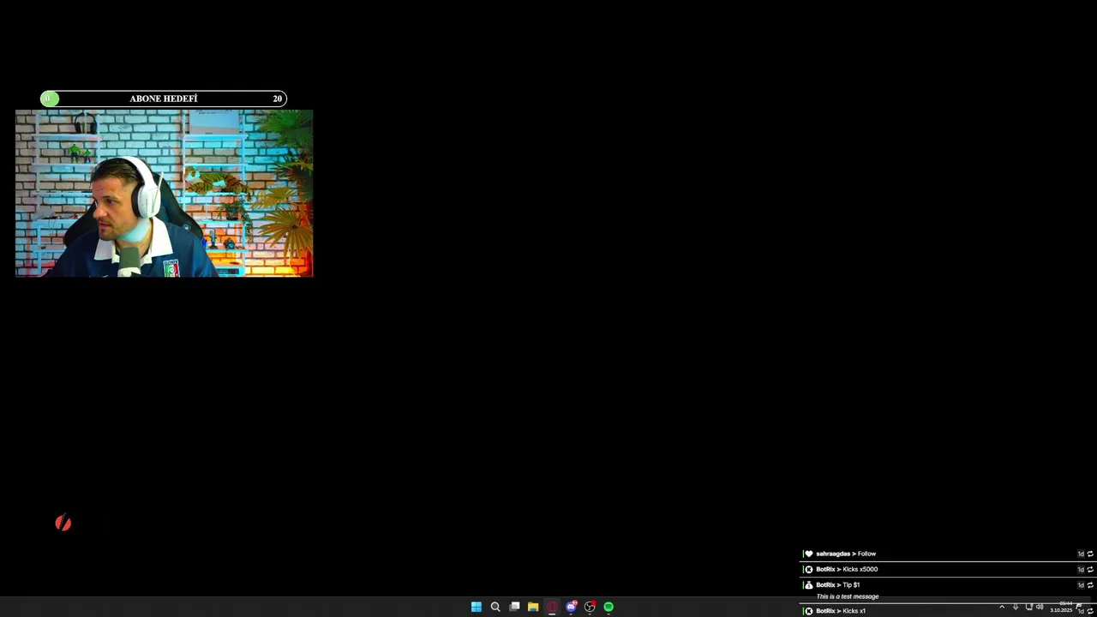Open volume control in system tray
The image size is (1097, 617).
click(1040, 607)
